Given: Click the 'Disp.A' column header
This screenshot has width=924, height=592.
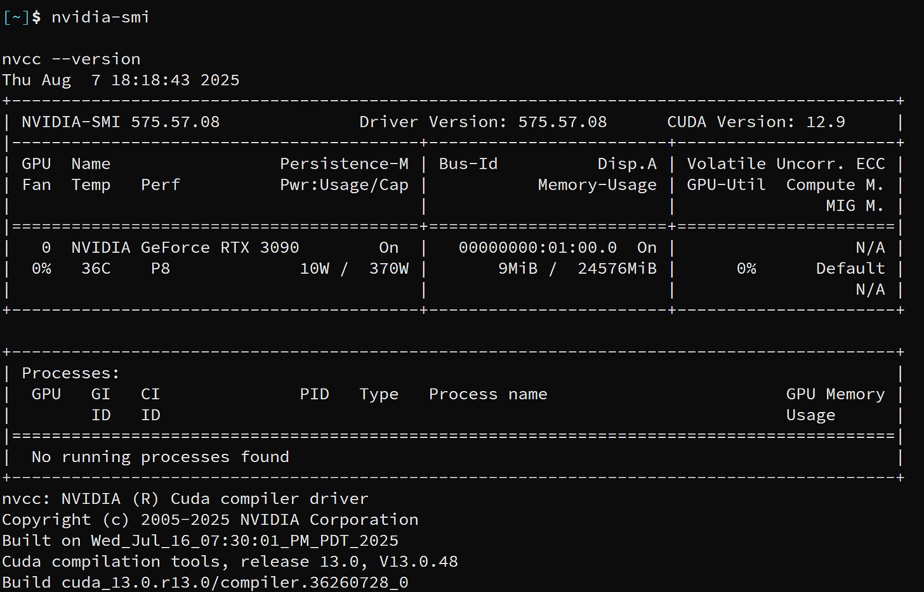Looking at the screenshot, I should pyautogui.click(x=627, y=164).
